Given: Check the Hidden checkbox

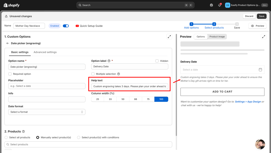Looking at the screenshot, I should (x=157, y=61).
